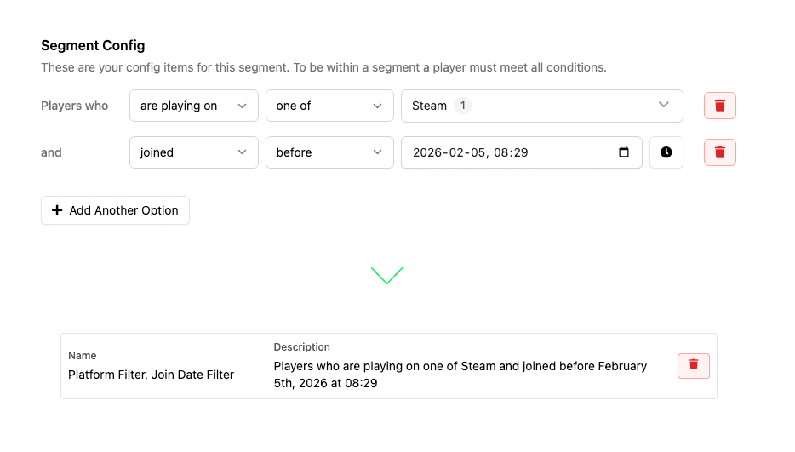
Task: Click the Segment Config heading
Action: point(93,45)
